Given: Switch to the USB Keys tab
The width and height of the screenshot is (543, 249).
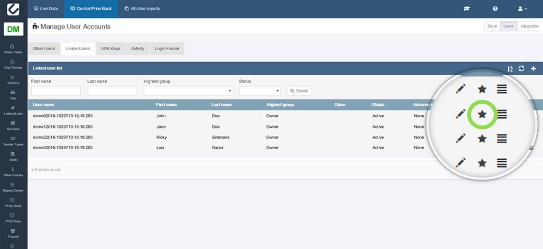Looking at the screenshot, I should [x=110, y=49].
